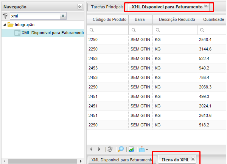Select the bottom XML Disponível para Faturamento tab
The height and width of the screenshot is (164, 227).
tap(121, 160)
